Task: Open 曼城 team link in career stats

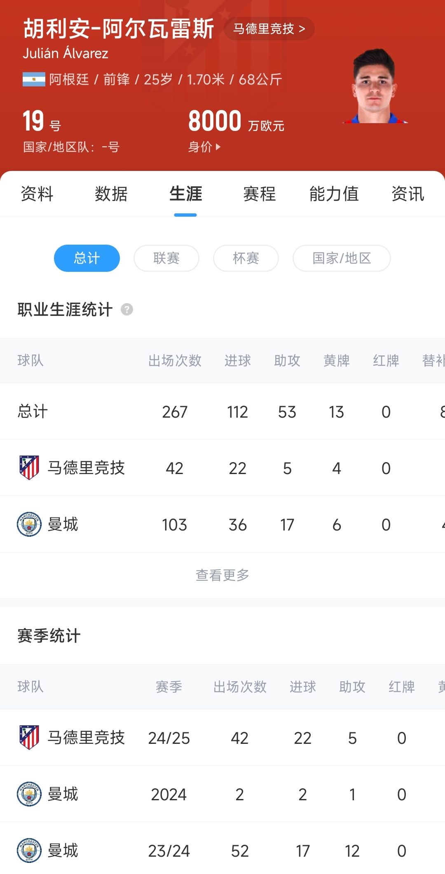Action: click(63, 524)
